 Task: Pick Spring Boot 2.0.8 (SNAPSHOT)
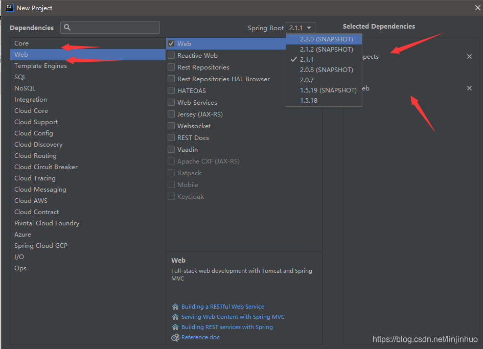[x=324, y=69]
